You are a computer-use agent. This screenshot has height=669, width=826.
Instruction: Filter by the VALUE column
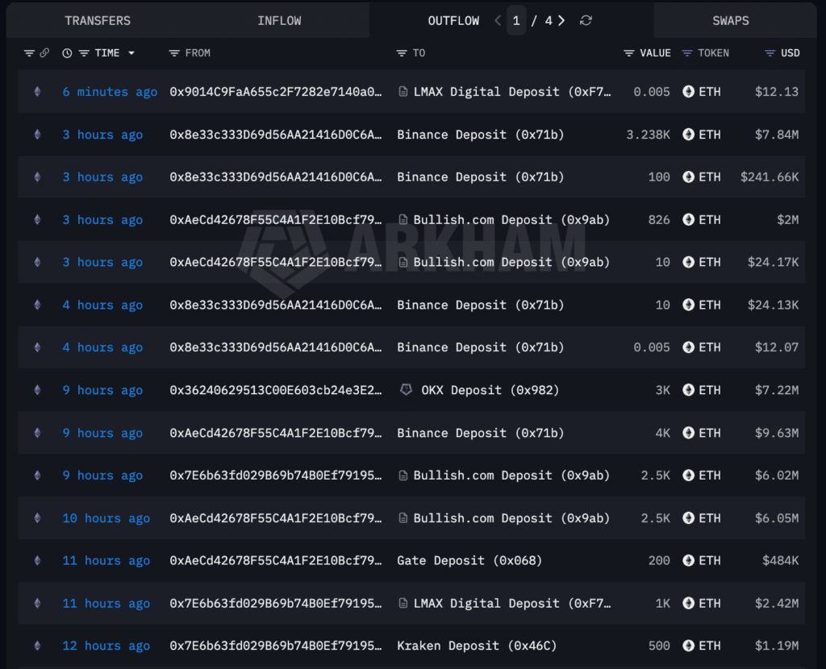coord(629,53)
